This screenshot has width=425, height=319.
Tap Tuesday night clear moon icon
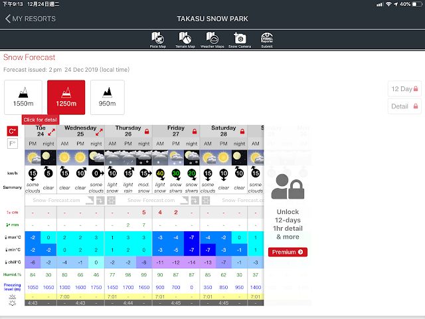[48, 158]
